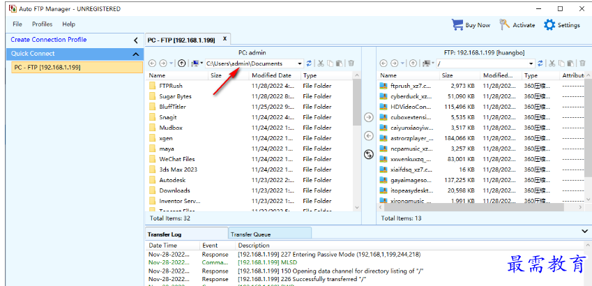Select the 3ds Max 2023 folder

click(x=179, y=170)
